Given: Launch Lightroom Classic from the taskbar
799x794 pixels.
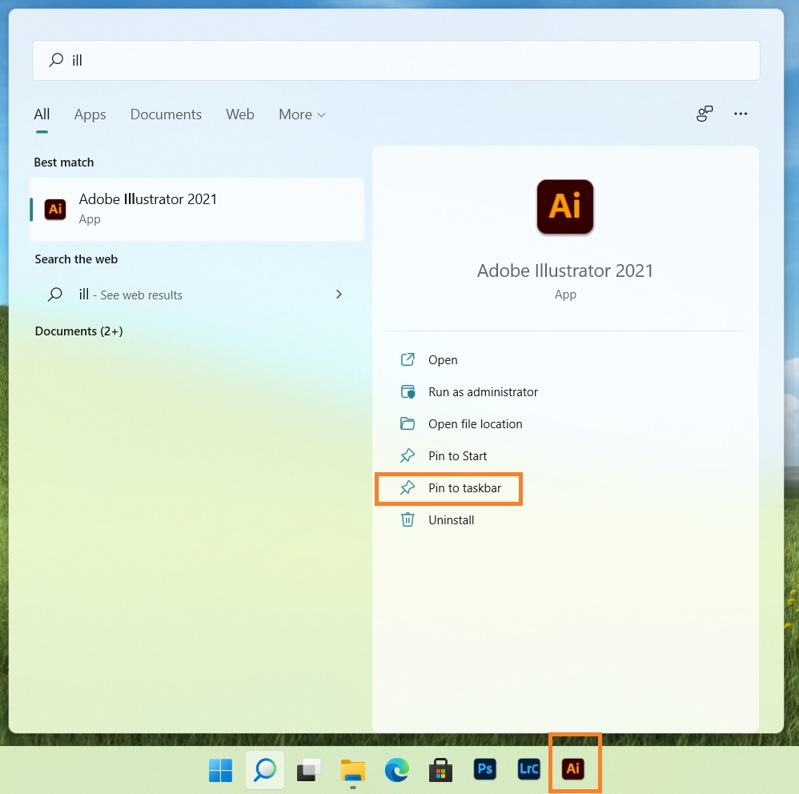Looking at the screenshot, I should click(529, 768).
